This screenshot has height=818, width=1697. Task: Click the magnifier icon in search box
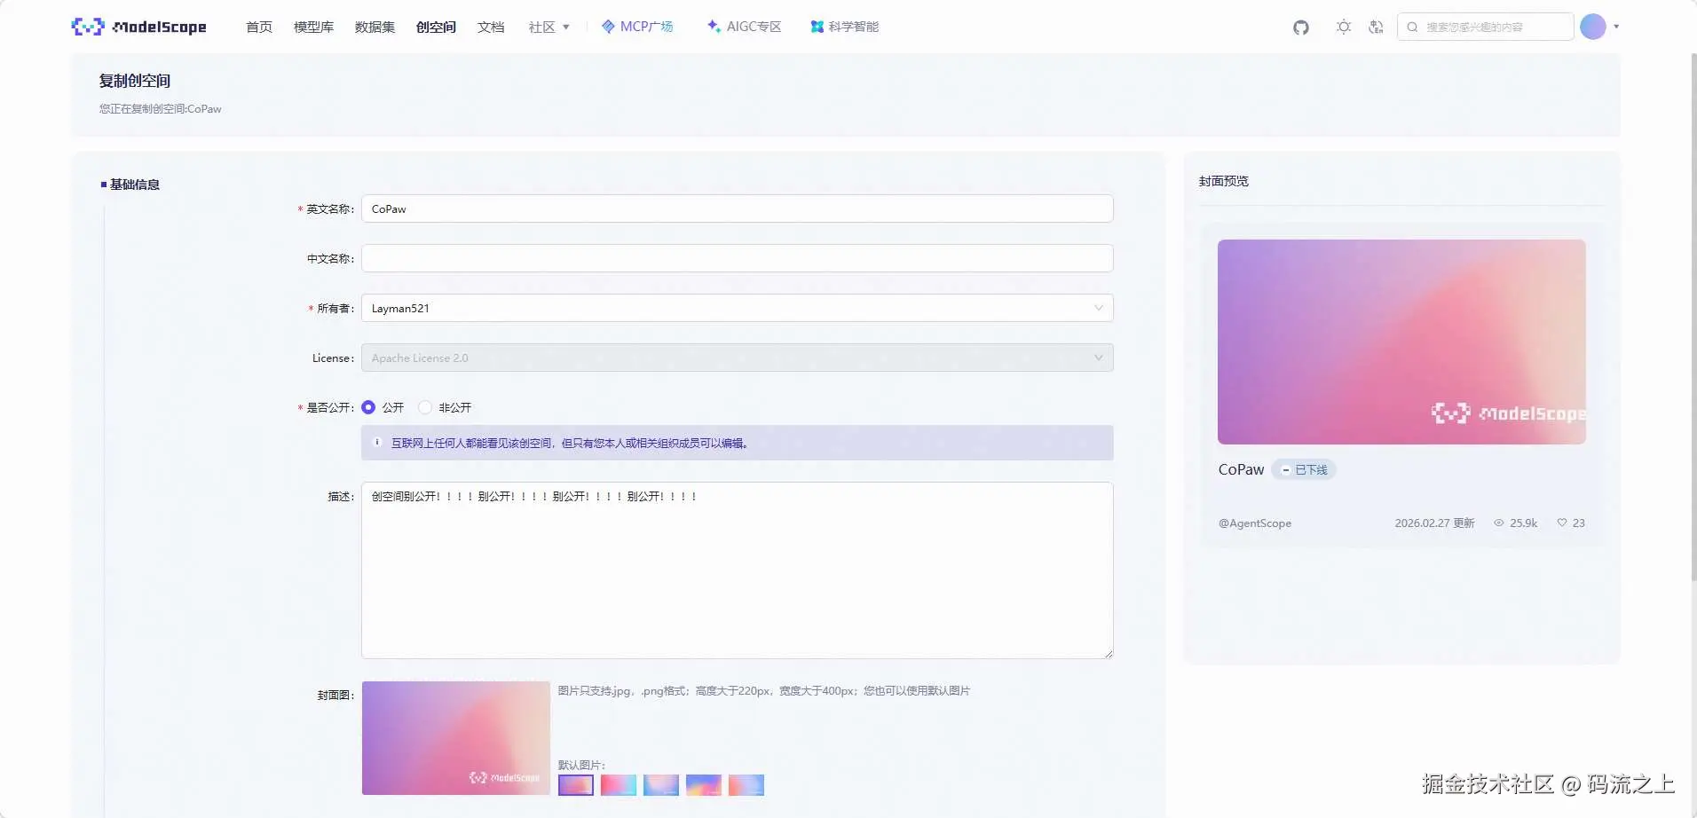coord(1412,28)
